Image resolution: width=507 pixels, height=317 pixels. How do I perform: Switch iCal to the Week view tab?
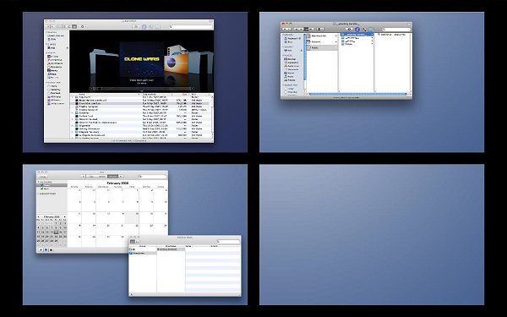pyautogui.click(x=102, y=177)
